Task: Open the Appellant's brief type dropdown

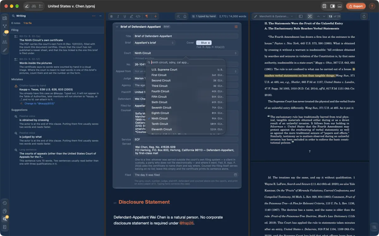Action: 154,43
